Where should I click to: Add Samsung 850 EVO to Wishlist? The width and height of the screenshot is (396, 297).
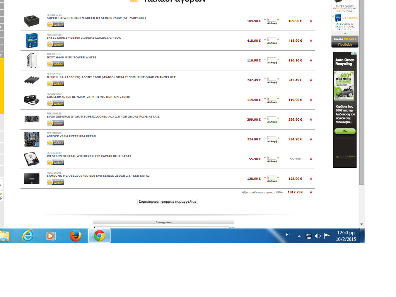click(x=56, y=182)
